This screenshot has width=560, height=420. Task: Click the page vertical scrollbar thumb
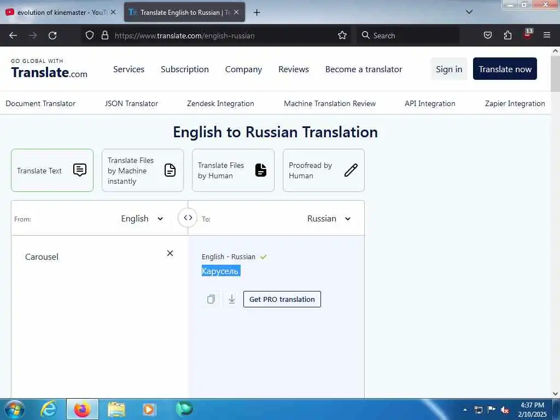pos(556,74)
